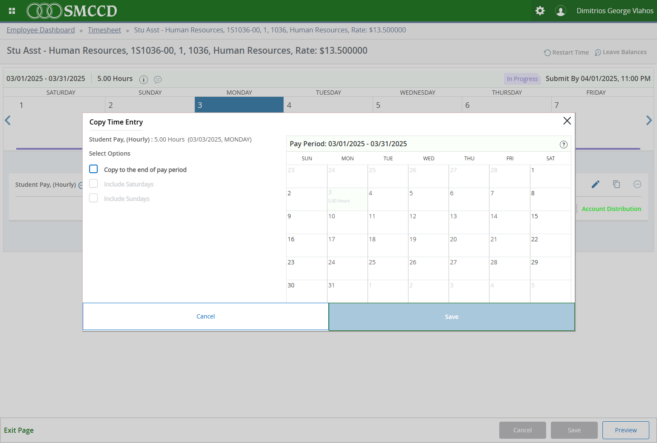Select March 27 in the pay period calendar

coord(469,268)
